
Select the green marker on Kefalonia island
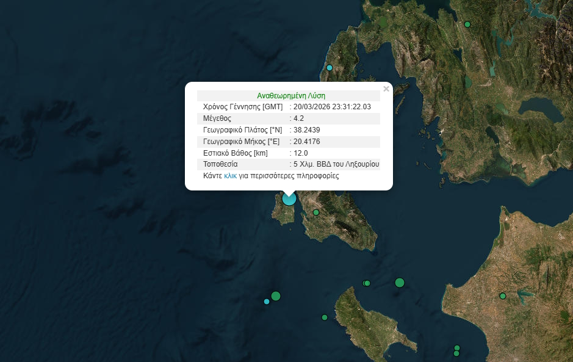coord(316,212)
